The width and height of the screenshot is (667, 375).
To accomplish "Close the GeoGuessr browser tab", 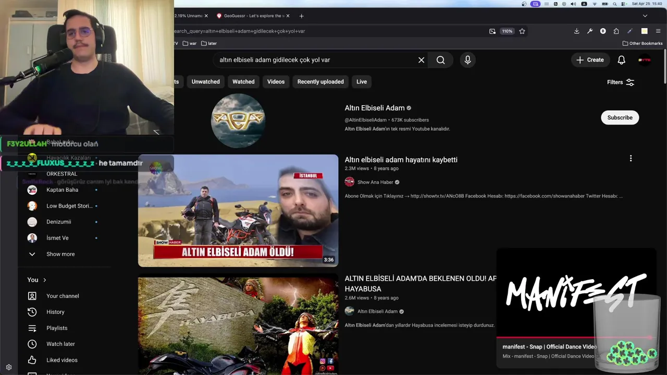I will (x=288, y=16).
